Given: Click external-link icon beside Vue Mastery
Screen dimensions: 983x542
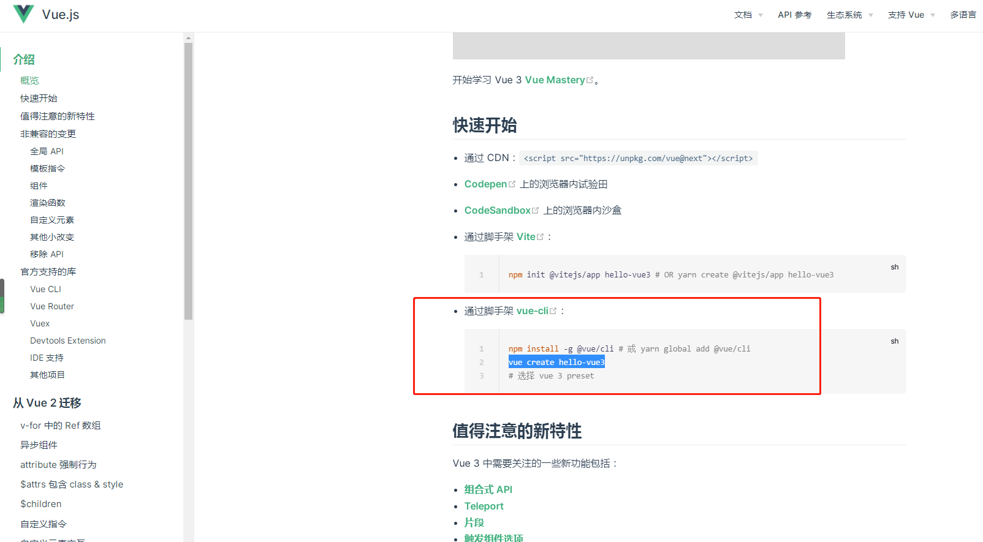Looking at the screenshot, I should tap(590, 80).
